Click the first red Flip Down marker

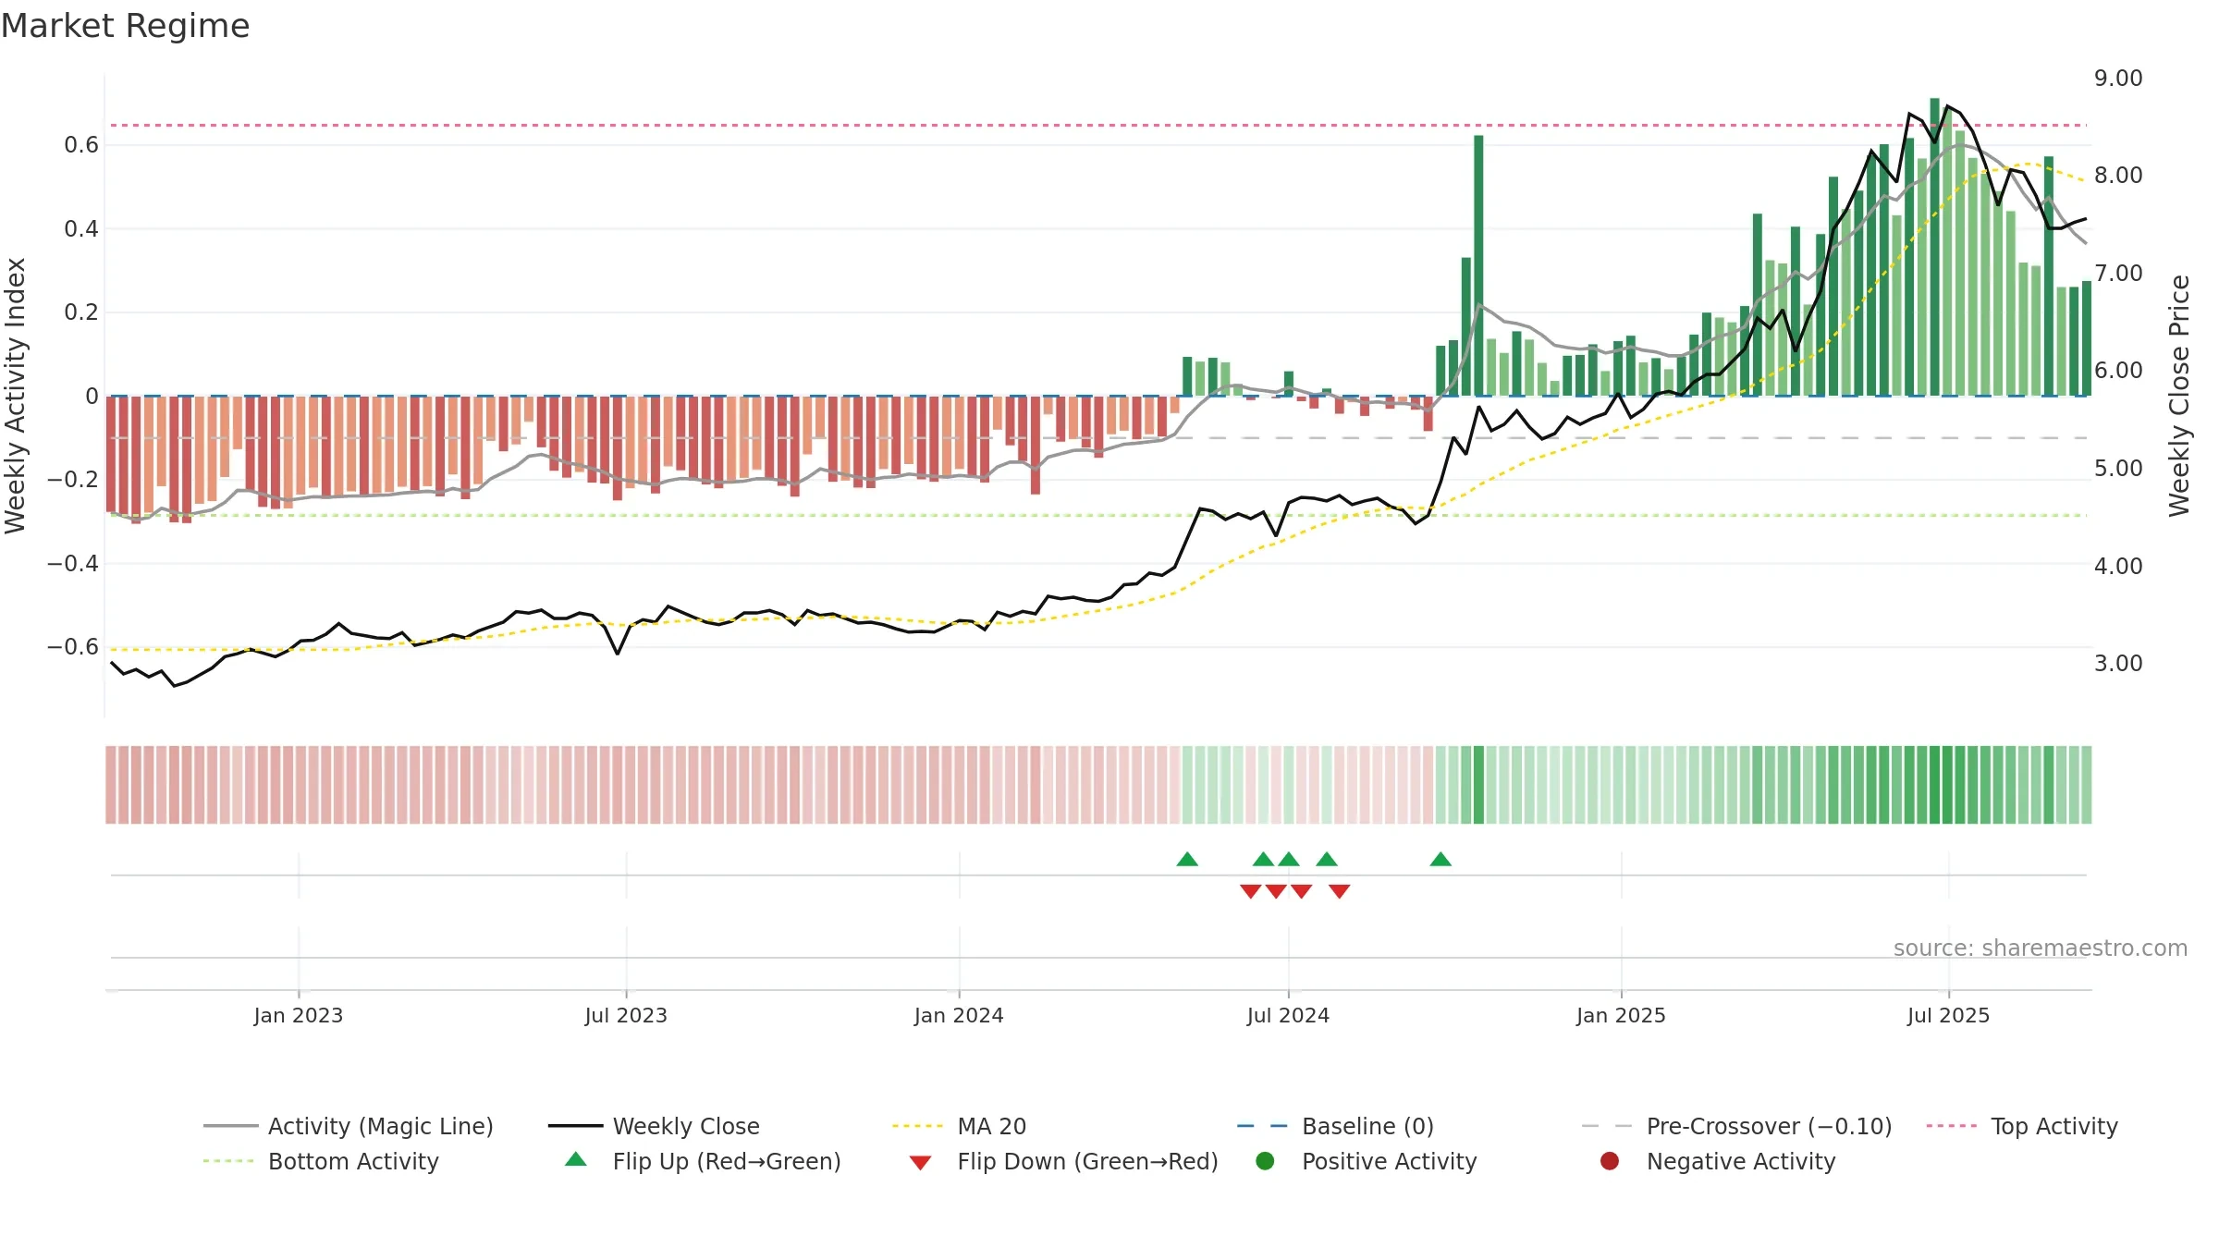1251,891
